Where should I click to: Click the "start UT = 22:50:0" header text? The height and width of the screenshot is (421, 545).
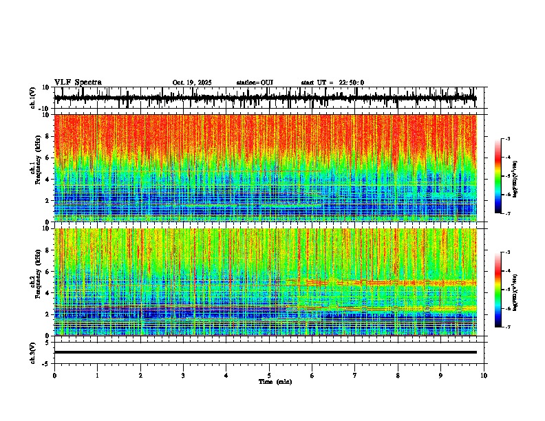332,83
